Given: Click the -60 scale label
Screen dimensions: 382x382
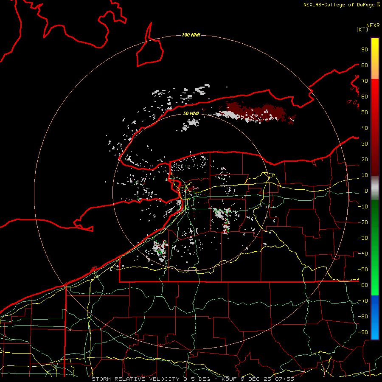Looking at the screenshot, I should (363, 285).
